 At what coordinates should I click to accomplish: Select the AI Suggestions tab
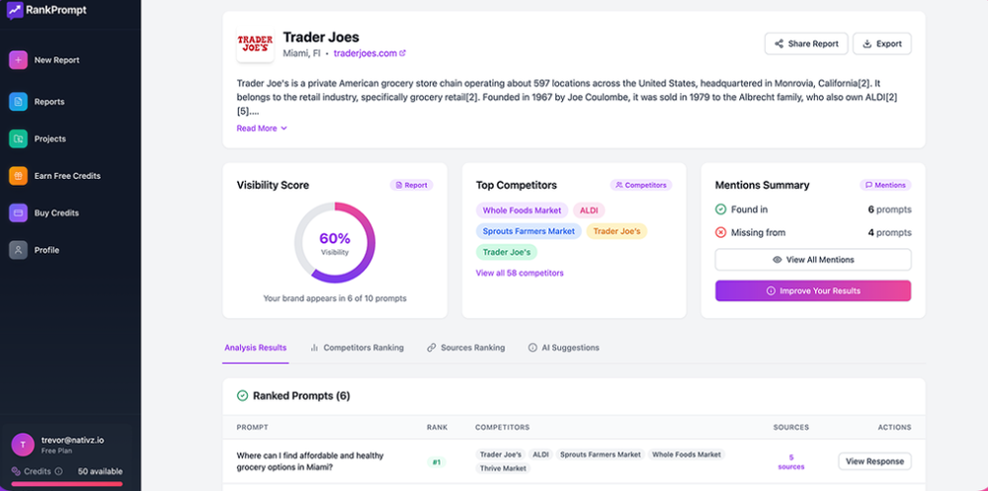point(563,348)
